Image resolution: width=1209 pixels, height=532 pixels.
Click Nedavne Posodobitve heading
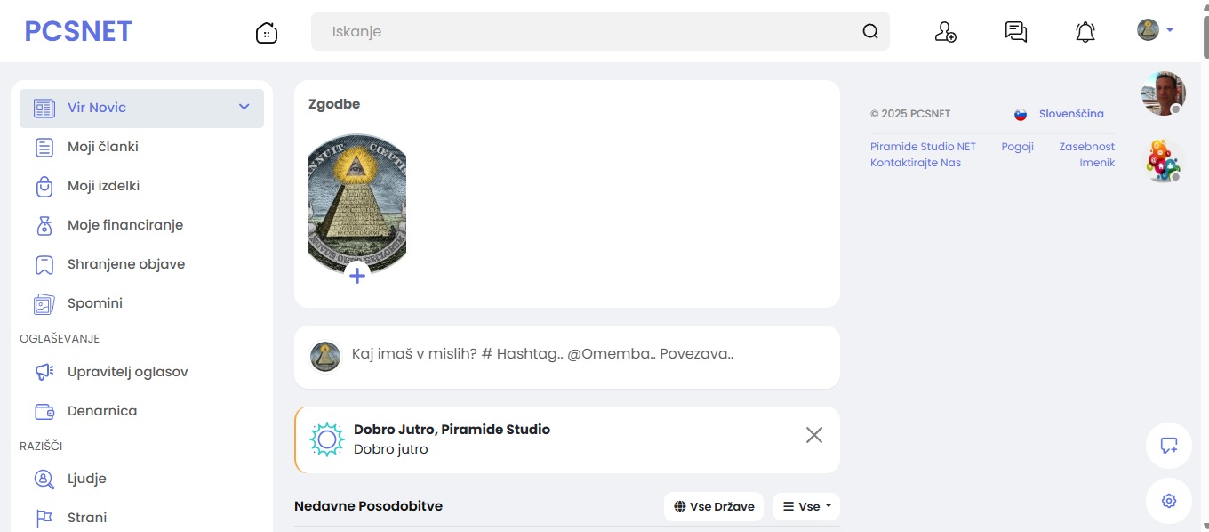[x=368, y=506]
